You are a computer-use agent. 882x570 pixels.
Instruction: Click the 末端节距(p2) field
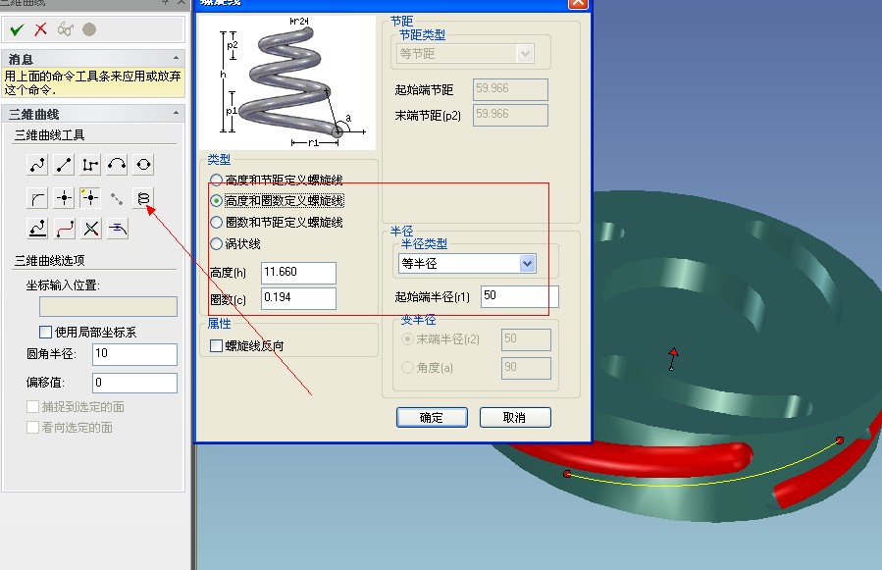[x=510, y=115]
